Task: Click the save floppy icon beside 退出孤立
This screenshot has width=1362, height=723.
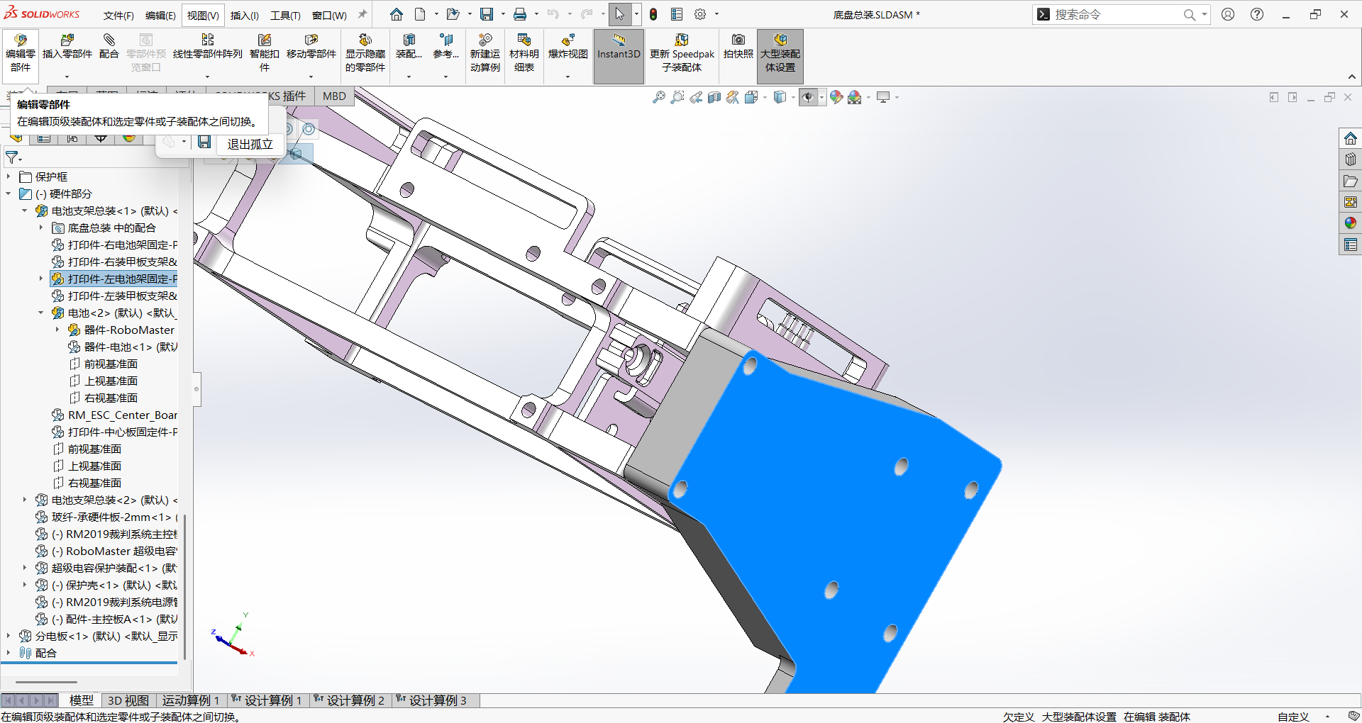Action: tap(204, 142)
